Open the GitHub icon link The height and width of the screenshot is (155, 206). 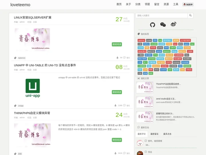coord(152,25)
